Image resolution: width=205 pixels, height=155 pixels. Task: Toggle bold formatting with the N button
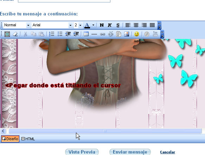click(x=102, y=25)
